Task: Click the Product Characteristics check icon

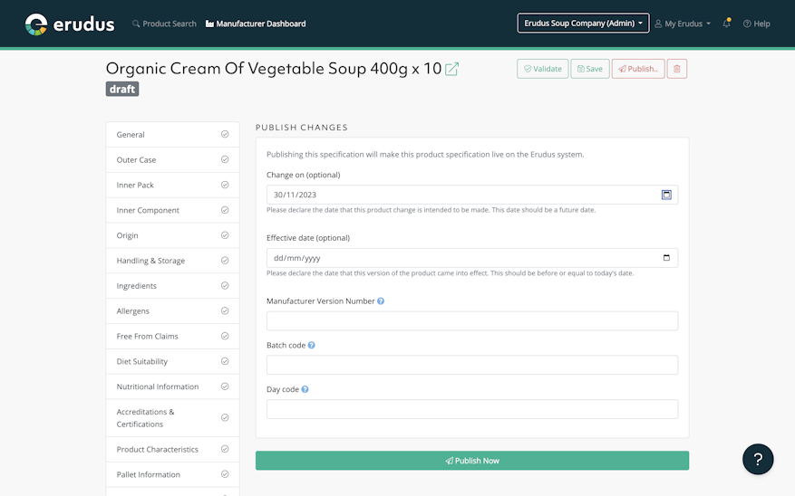Action: click(225, 449)
